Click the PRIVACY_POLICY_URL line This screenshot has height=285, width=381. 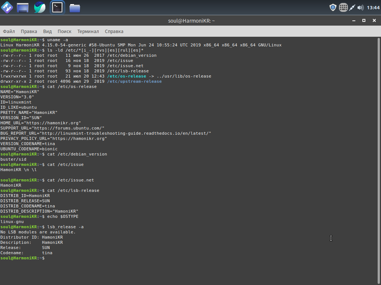pyautogui.click(x=54, y=139)
